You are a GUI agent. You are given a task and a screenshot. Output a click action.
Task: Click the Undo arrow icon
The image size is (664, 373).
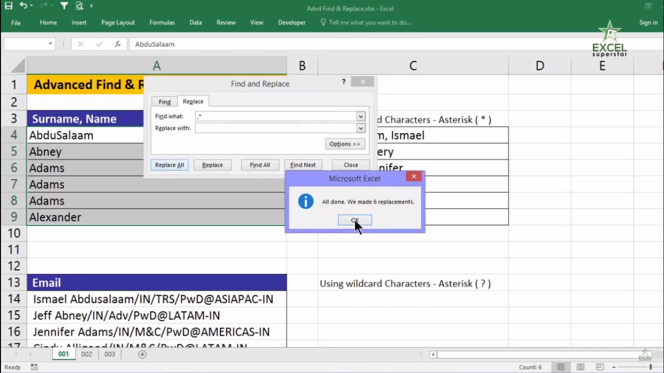tap(23, 6)
